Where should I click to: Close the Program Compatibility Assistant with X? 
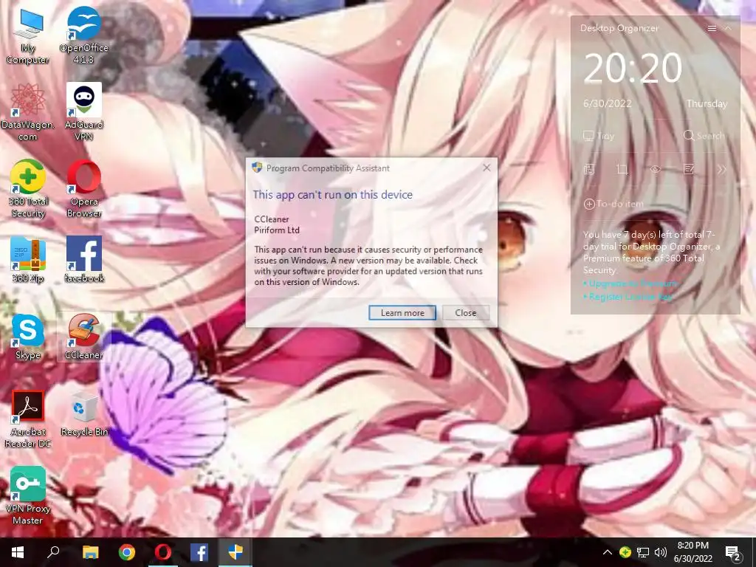click(x=487, y=168)
